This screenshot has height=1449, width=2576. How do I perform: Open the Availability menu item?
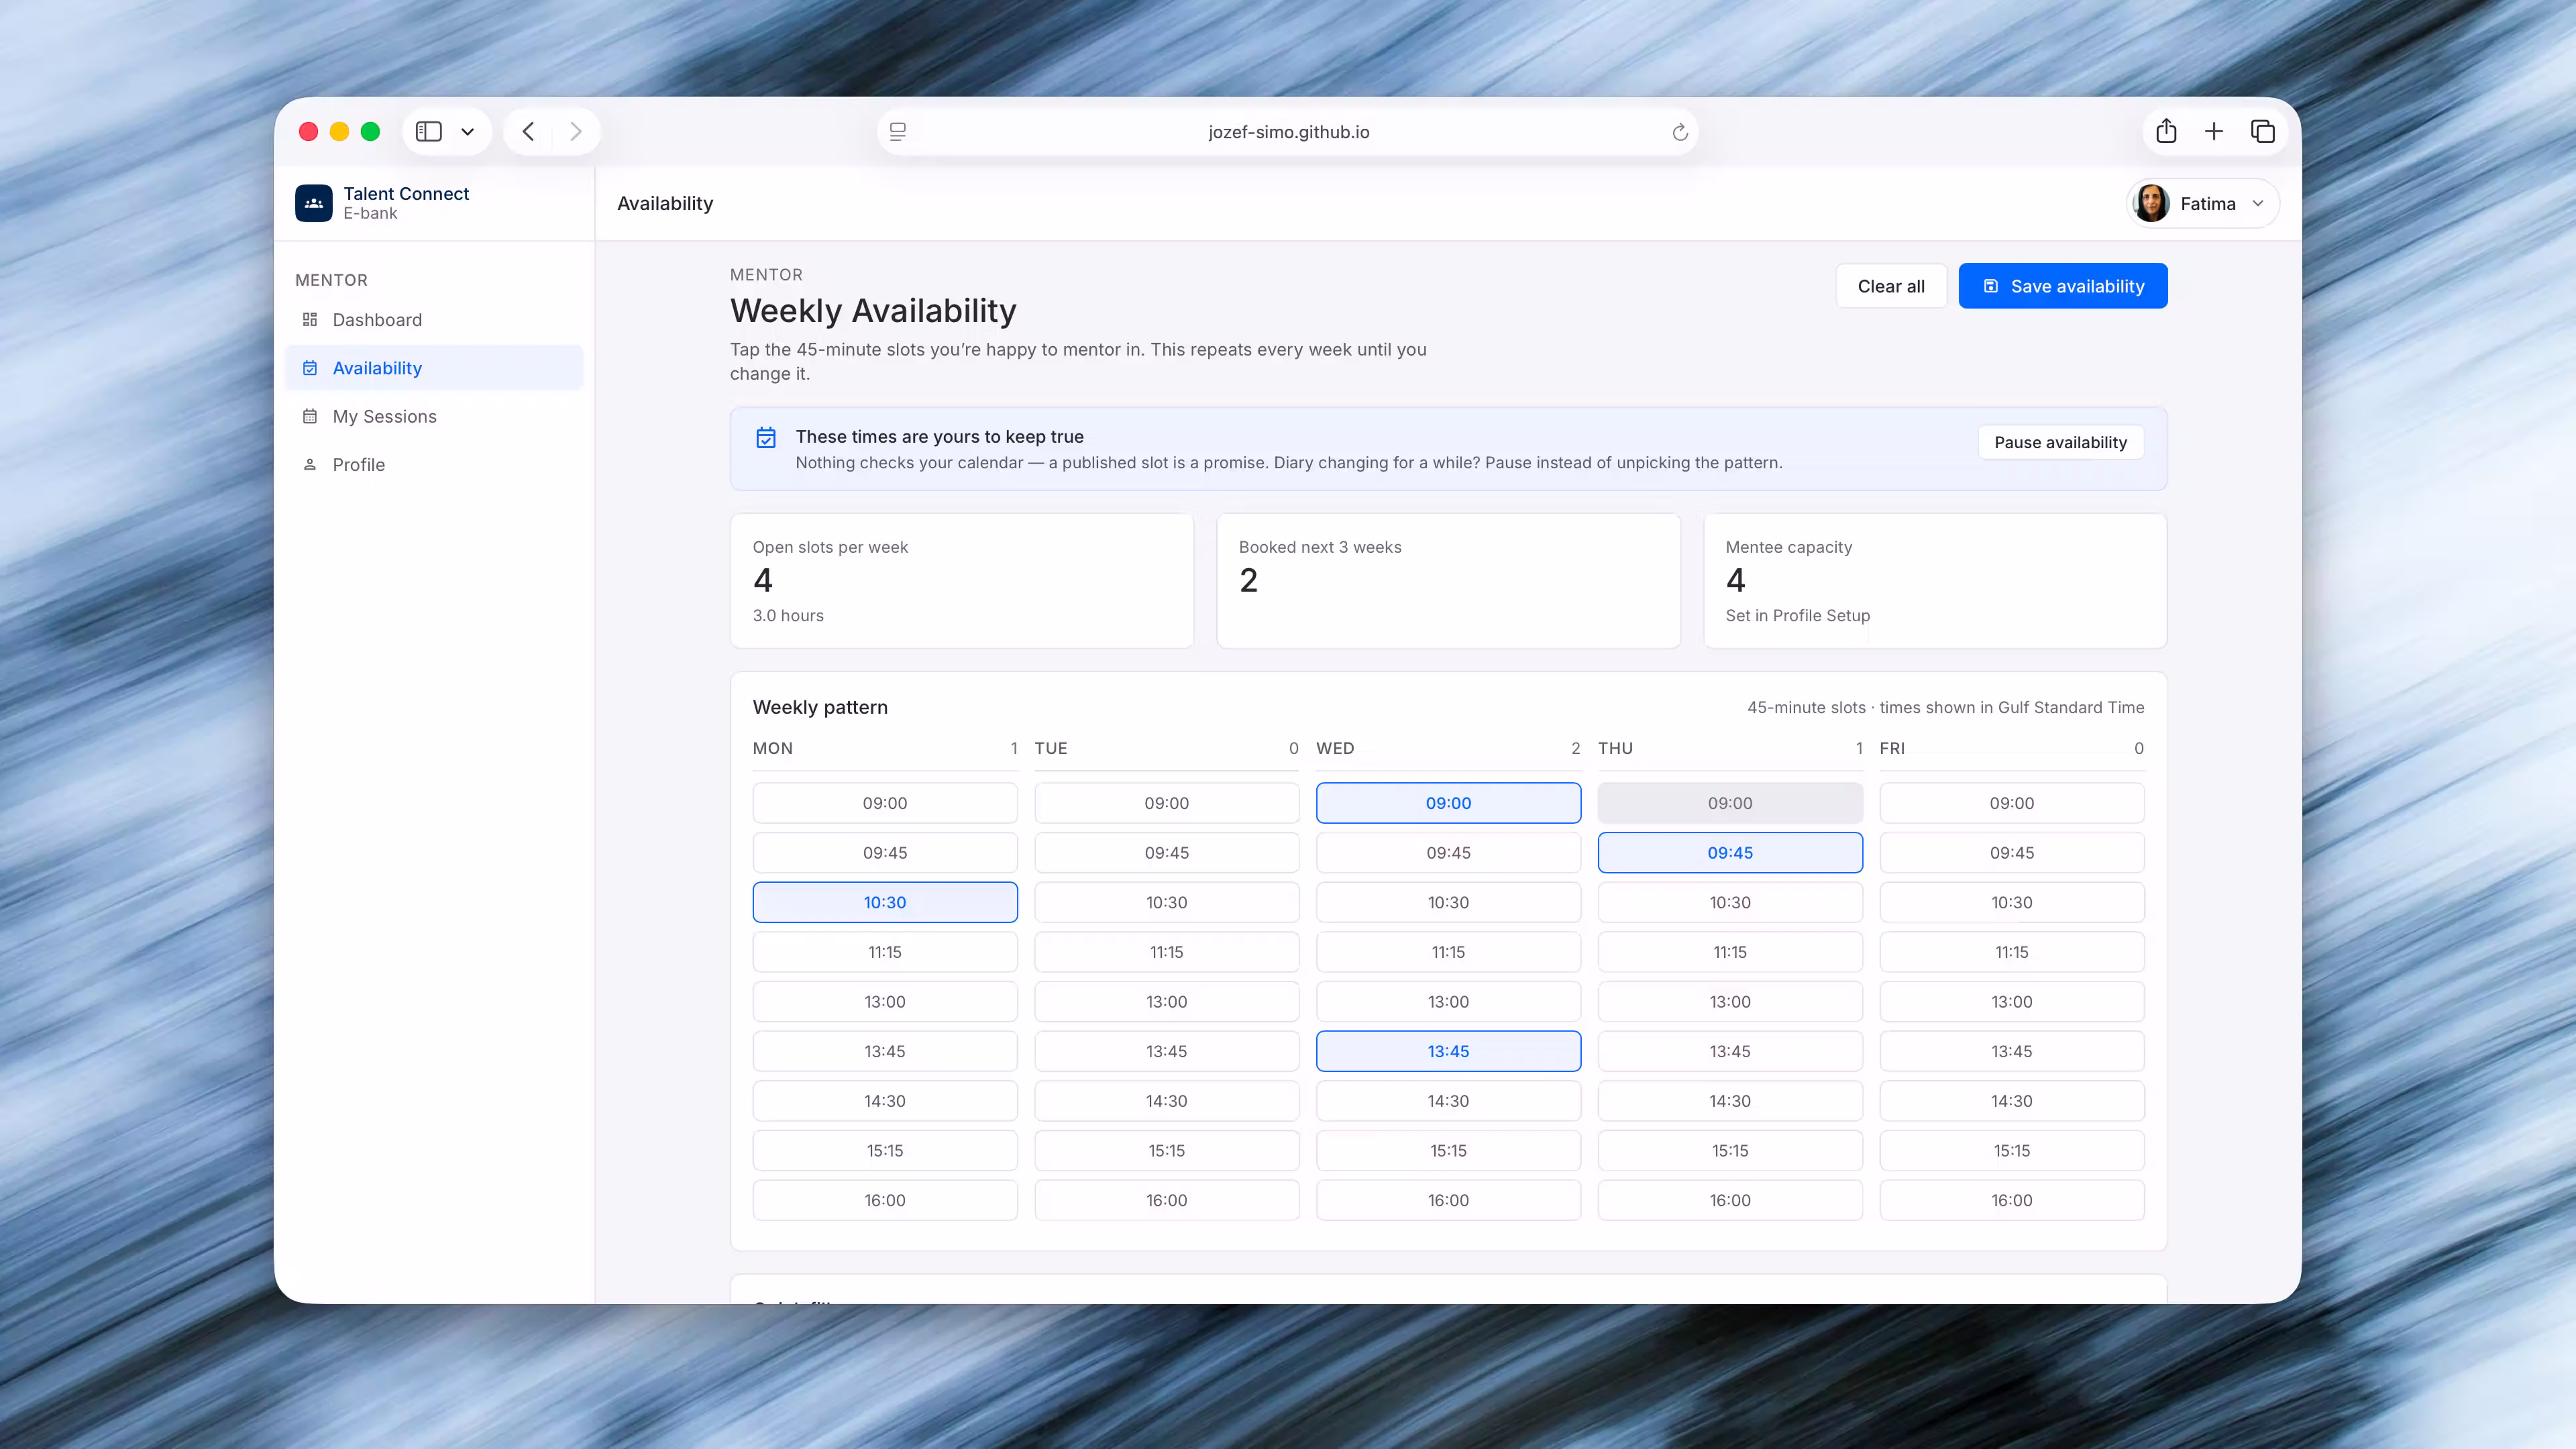coord(434,368)
